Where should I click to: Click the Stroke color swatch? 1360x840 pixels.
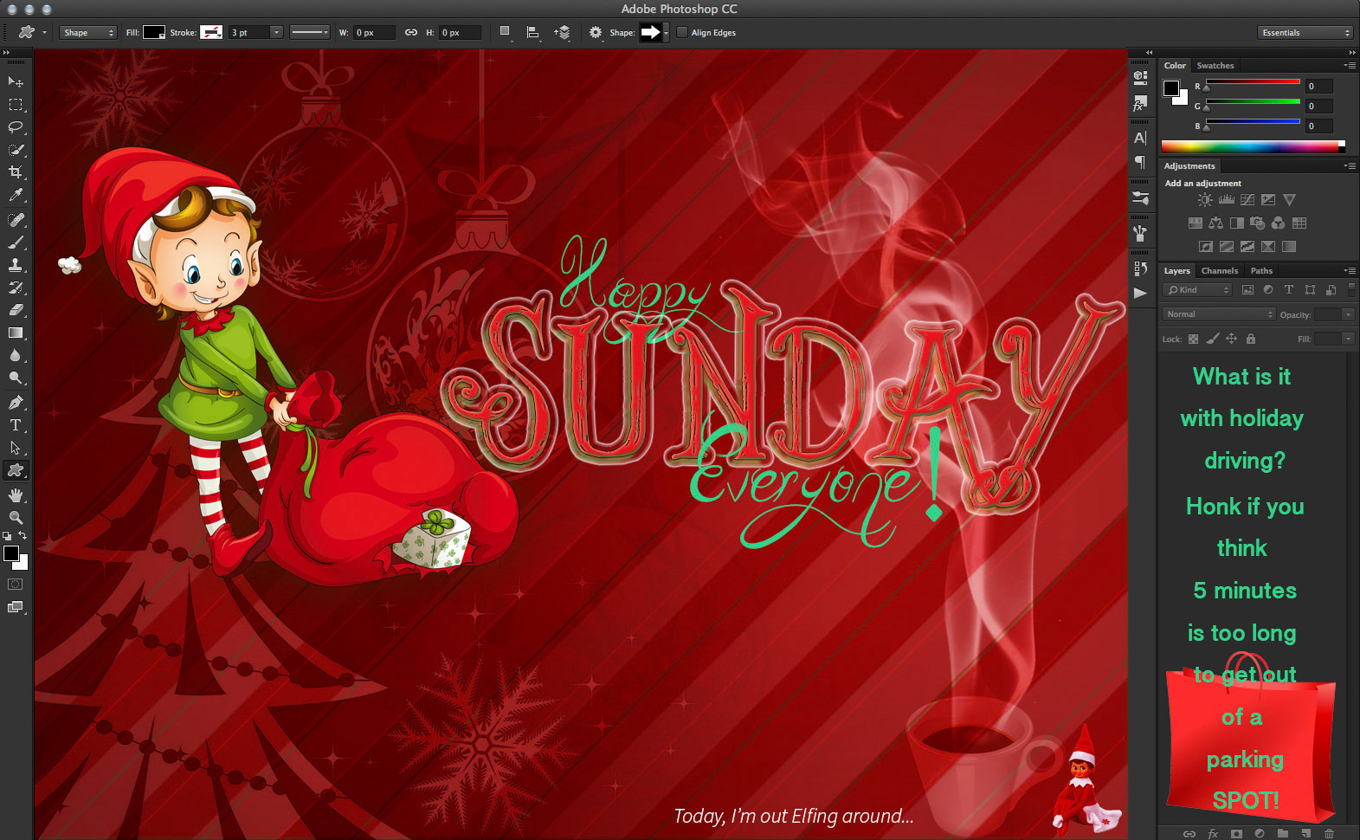coord(211,33)
